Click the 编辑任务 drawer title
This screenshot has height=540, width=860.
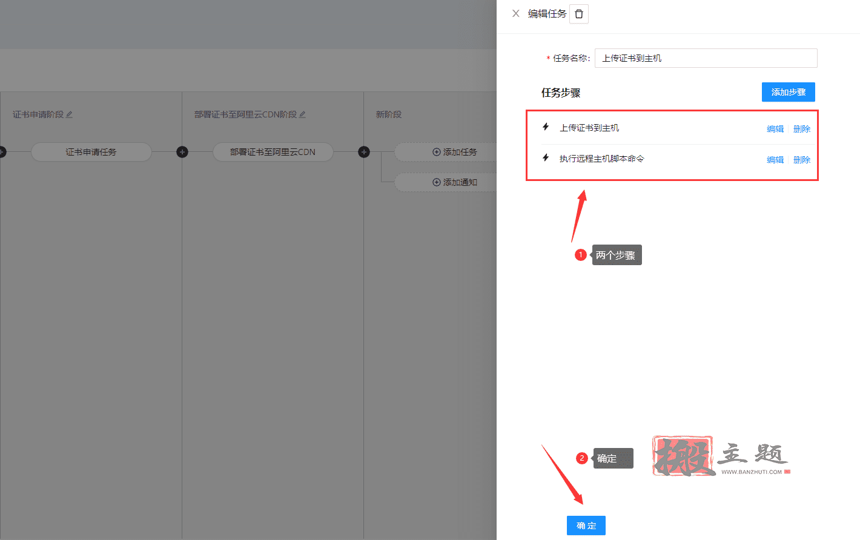coord(547,13)
